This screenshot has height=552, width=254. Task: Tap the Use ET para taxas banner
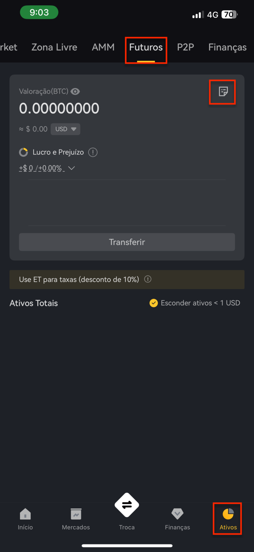click(127, 280)
